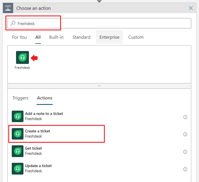Show info for Get ticket action

point(185,152)
